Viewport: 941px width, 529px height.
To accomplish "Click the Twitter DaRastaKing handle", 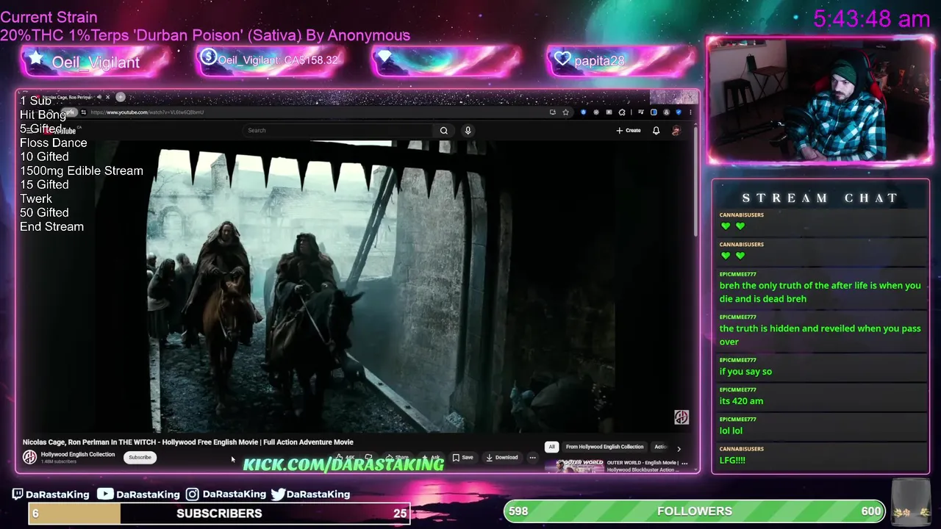I will [x=310, y=494].
